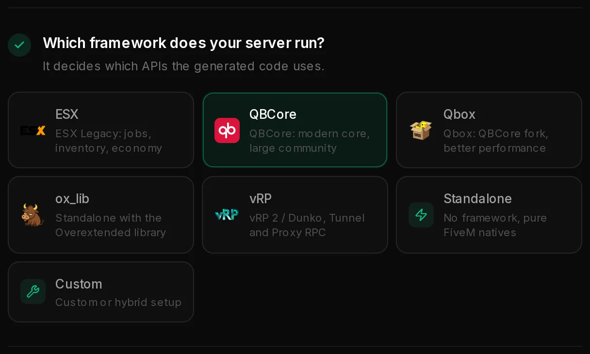Click the ox_lib bull mascot icon

pos(33,215)
